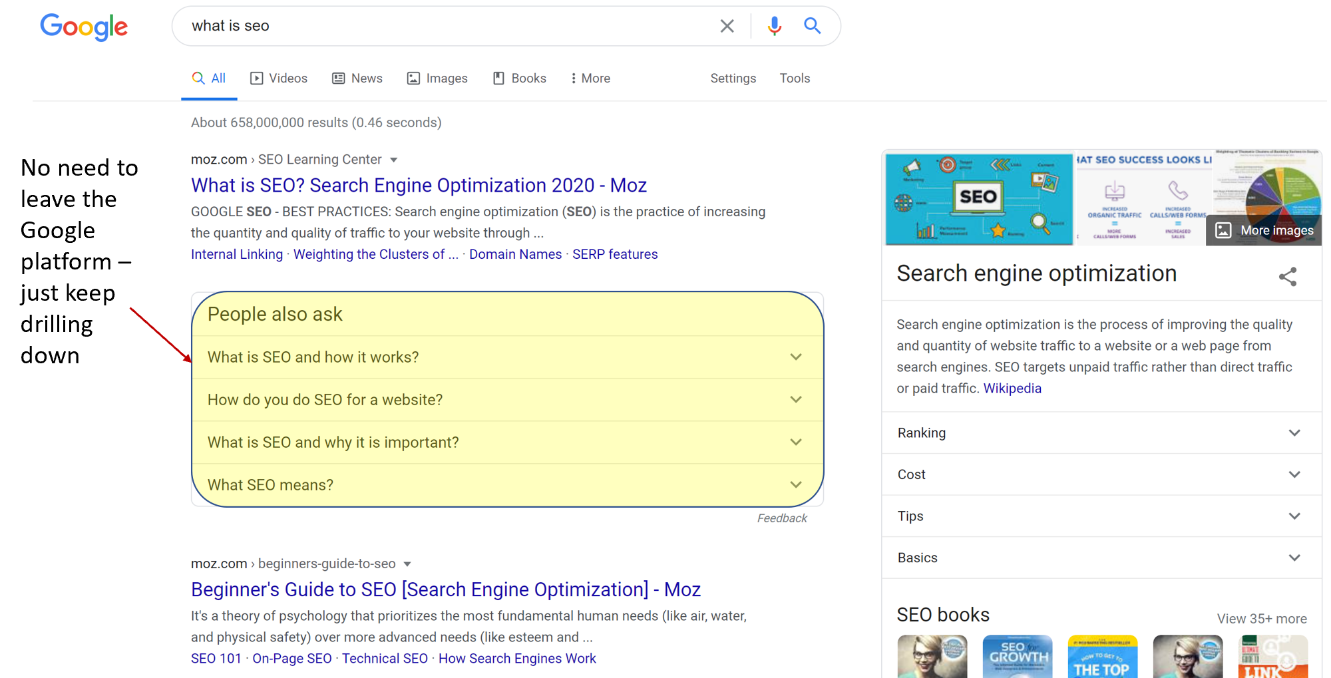Follow the Wikipedia link in knowledge panel
The image size is (1331, 678).
click(x=1012, y=389)
